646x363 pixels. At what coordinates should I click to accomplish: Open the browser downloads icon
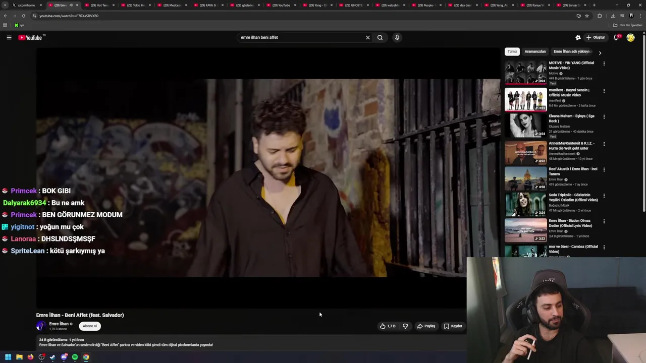[x=613, y=16]
